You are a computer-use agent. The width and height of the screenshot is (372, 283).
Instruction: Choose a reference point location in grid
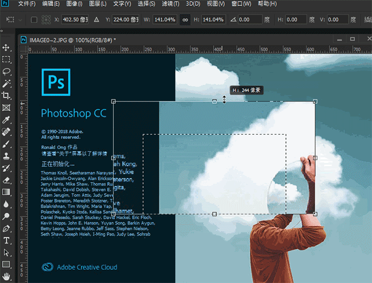[46, 20]
